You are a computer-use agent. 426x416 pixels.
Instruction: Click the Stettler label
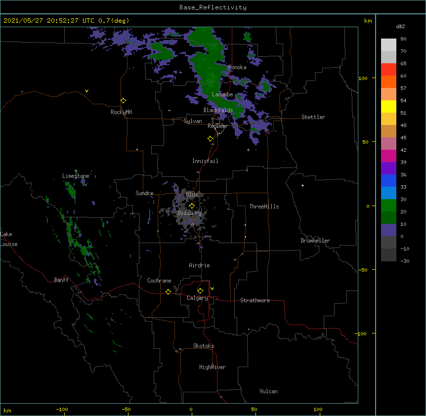(313, 117)
